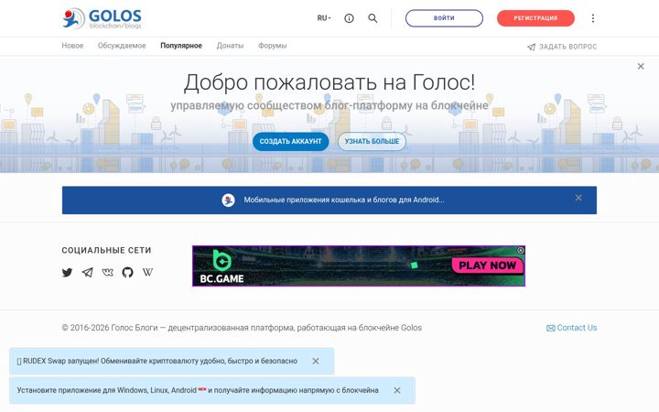Close the RUDEX Swap notification
The width and height of the screenshot is (659, 412).
(x=316, y=361)
